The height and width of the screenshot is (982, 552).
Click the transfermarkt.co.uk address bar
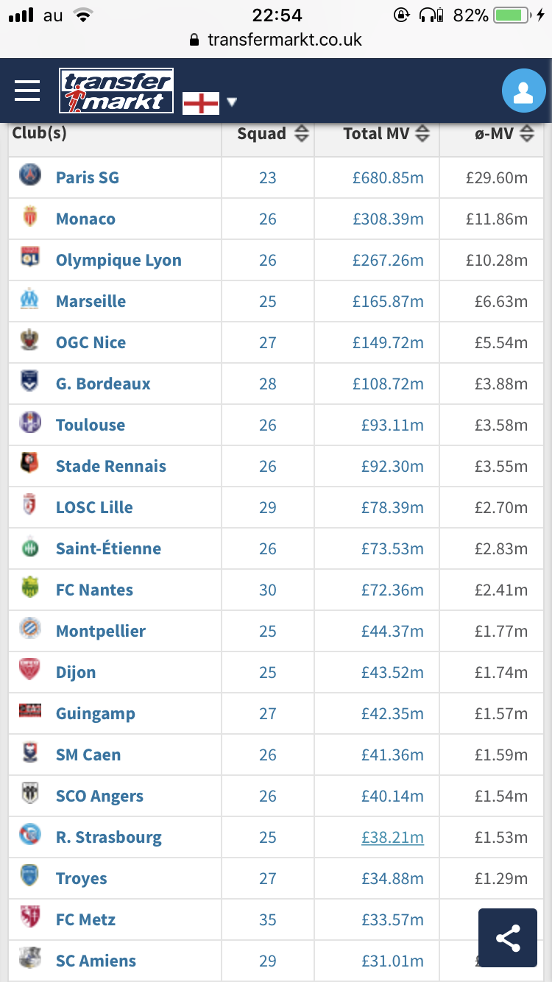coord(276,40)
